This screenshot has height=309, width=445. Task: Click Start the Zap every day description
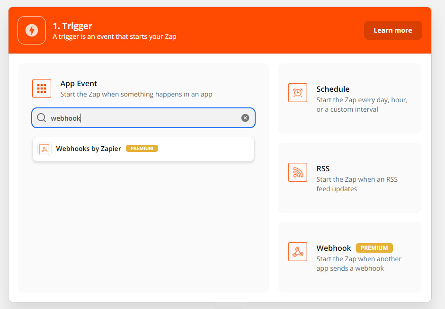(x=362, y=105)
